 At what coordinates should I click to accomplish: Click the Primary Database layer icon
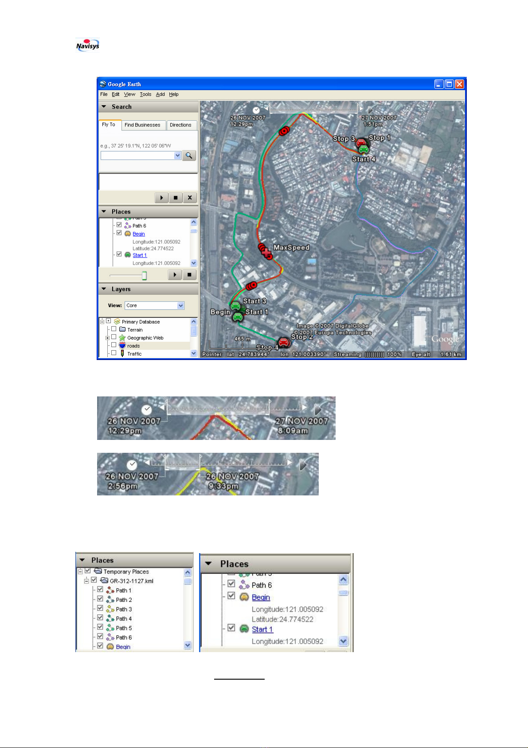[x=117, y=321]
